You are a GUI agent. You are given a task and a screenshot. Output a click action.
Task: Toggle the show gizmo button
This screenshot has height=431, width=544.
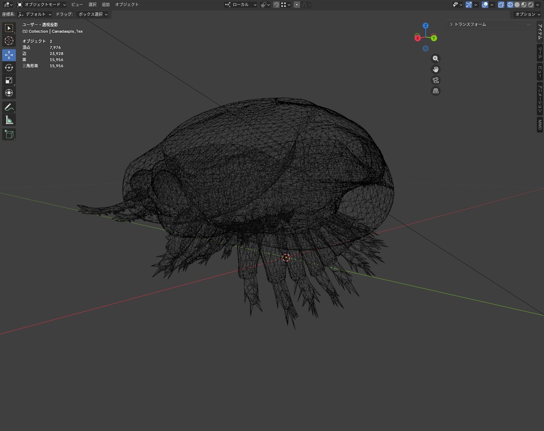(469, 4)
